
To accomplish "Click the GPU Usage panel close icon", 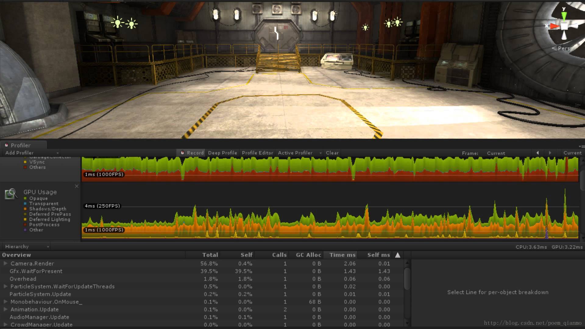I will (77, 186).
